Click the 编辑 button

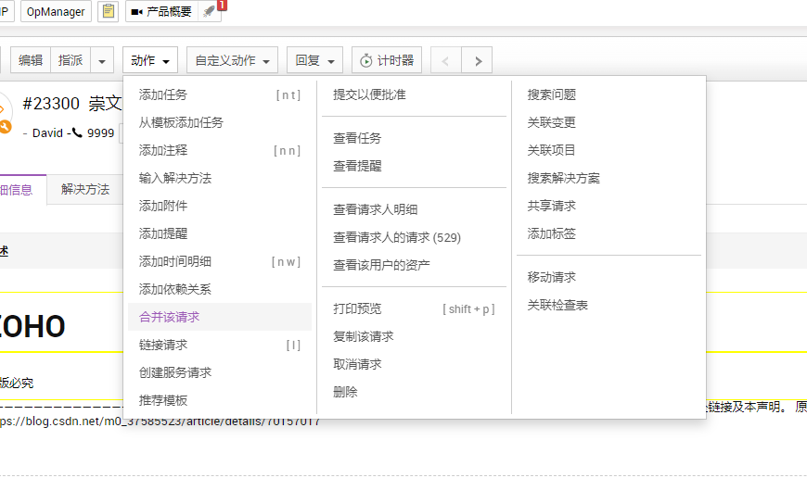[x=31, y=61]
